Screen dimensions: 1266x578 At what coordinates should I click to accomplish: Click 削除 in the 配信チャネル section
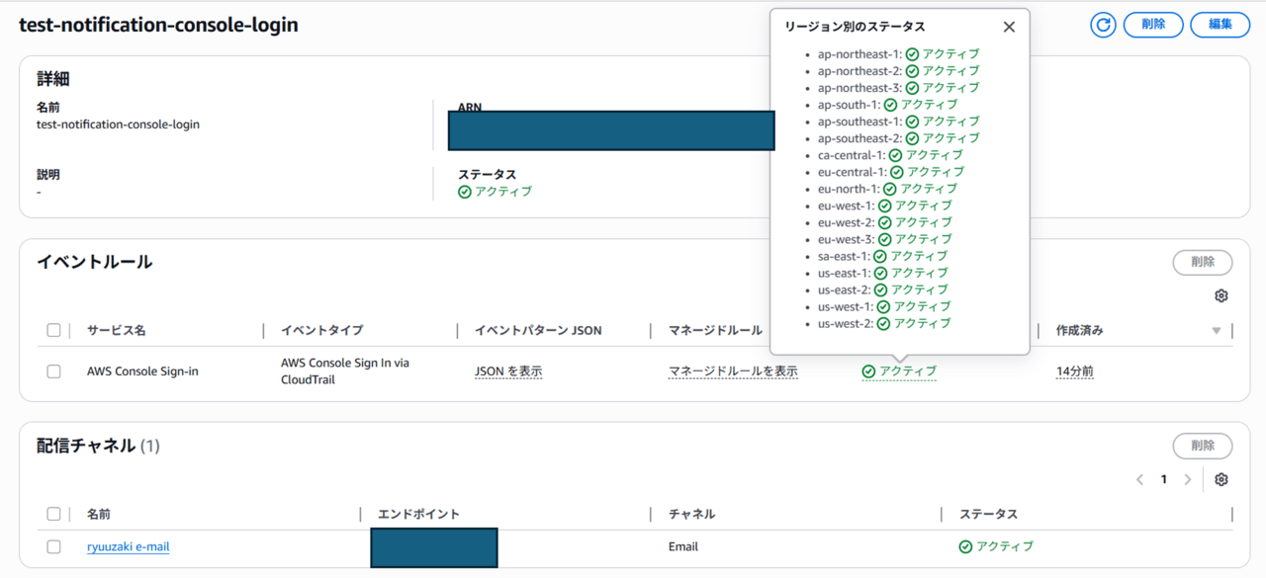[x=1202, y=446]
